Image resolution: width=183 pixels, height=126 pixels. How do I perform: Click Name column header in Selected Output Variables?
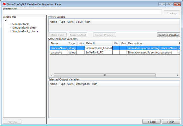click(53, 84)
